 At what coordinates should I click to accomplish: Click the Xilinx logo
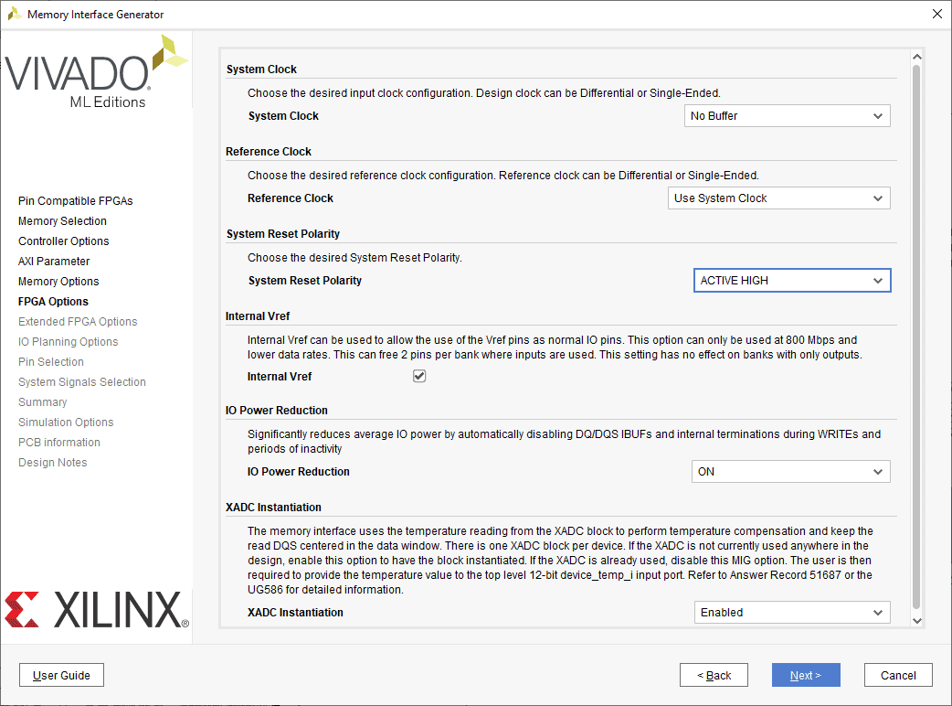tap(96, 610)
